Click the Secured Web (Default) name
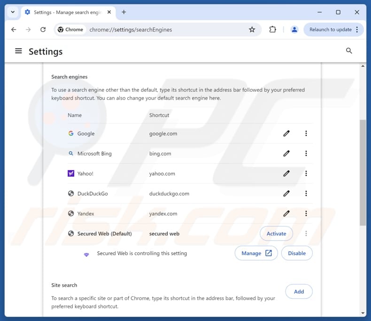371x321 pixels. click(104, 234)
